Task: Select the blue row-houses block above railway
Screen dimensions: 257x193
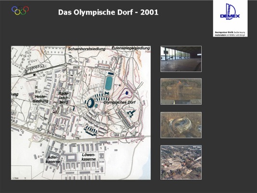Action: pos(91,130)
